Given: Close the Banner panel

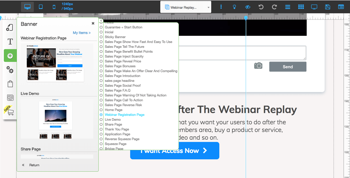Looking at the screenshot, I should point(93,23).
